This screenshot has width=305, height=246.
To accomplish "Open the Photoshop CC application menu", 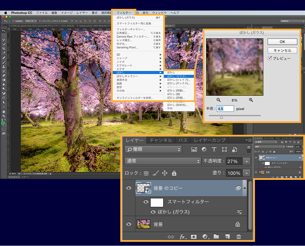I will pos(21,13).
